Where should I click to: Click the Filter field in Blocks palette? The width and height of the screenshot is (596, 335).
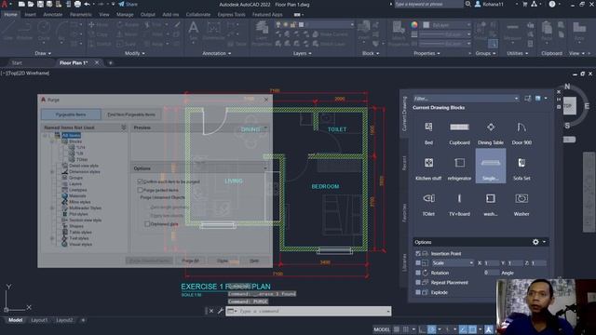tap(466, 99)
